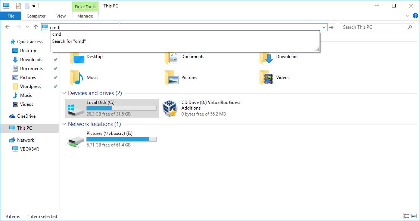Click Local Disk (C:) usage bar
The width and height of the screenshot is (420, 221).
122,108
